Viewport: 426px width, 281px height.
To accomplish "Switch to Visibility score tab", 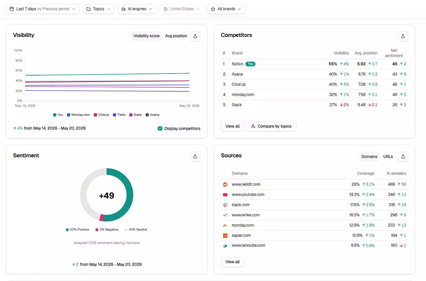I will point(147,36).
